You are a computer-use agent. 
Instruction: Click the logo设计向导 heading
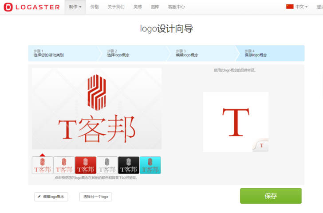[x=166, y=29]
